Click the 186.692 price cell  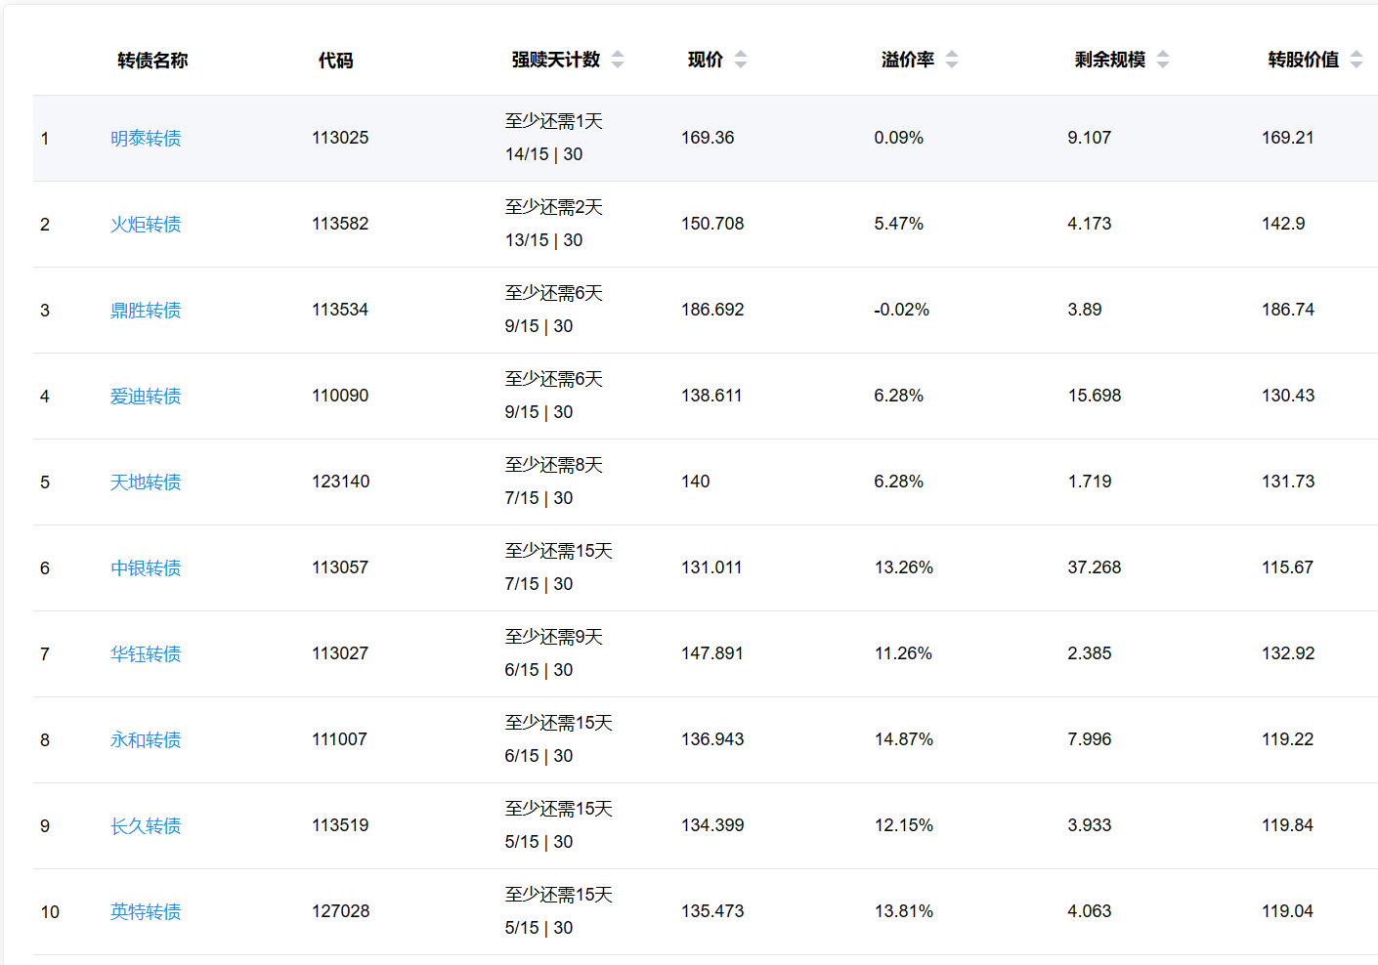(712, 310)
